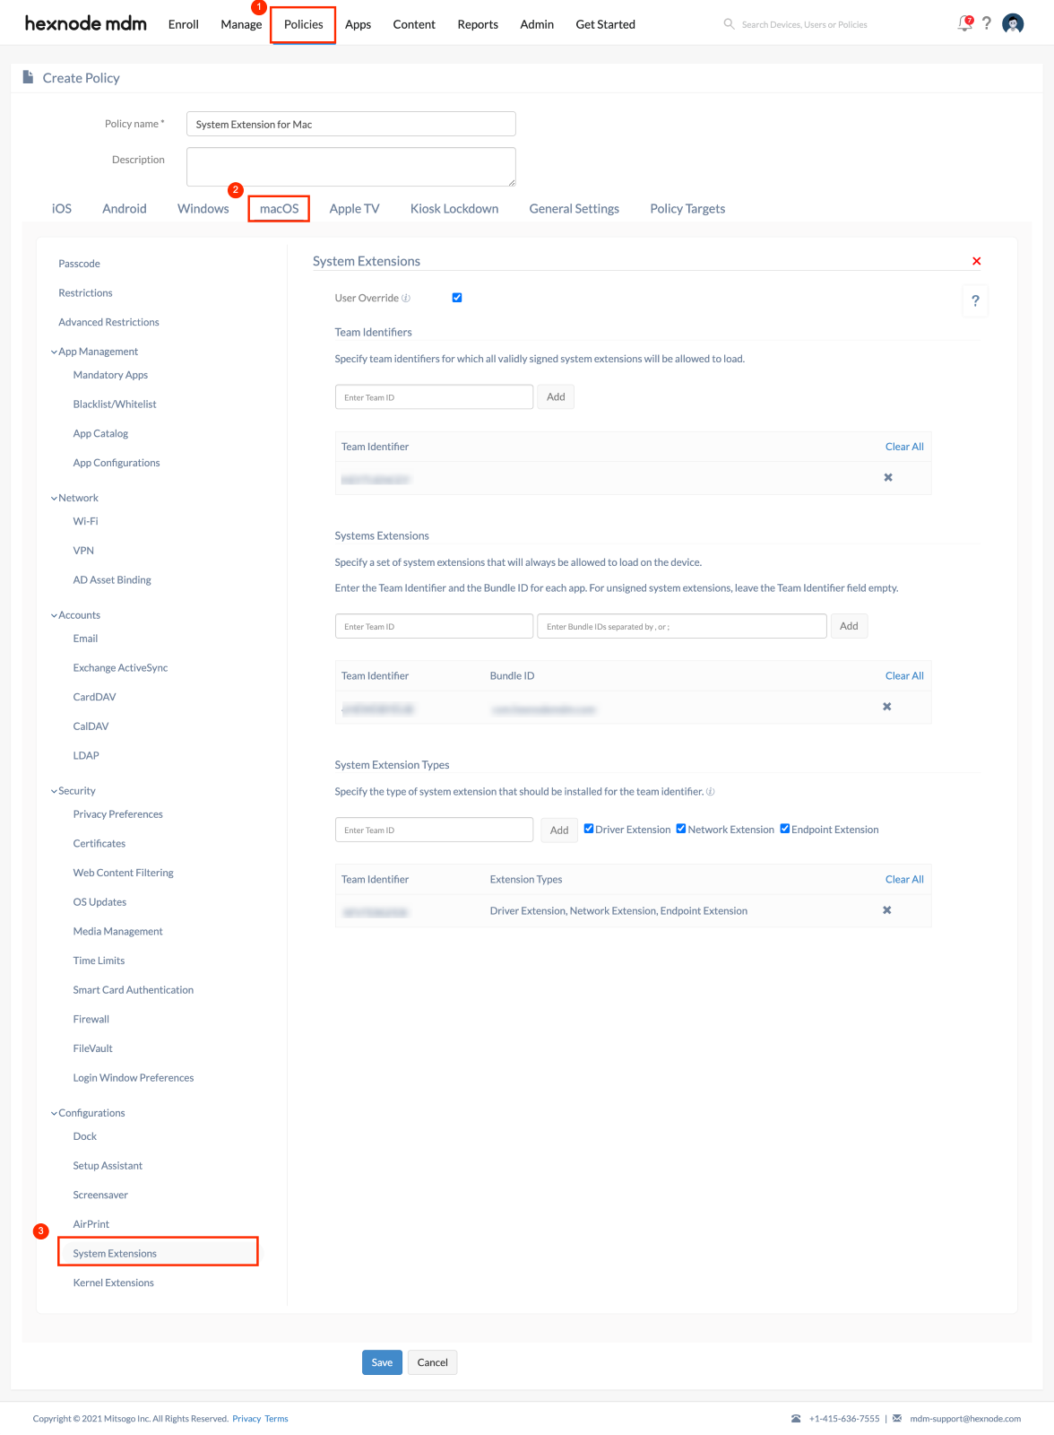Viewport: 1054px width, 1435px height.
Task: Uncheck the Endpoint Extension checkbox
Action: click(x=785, y=829)
